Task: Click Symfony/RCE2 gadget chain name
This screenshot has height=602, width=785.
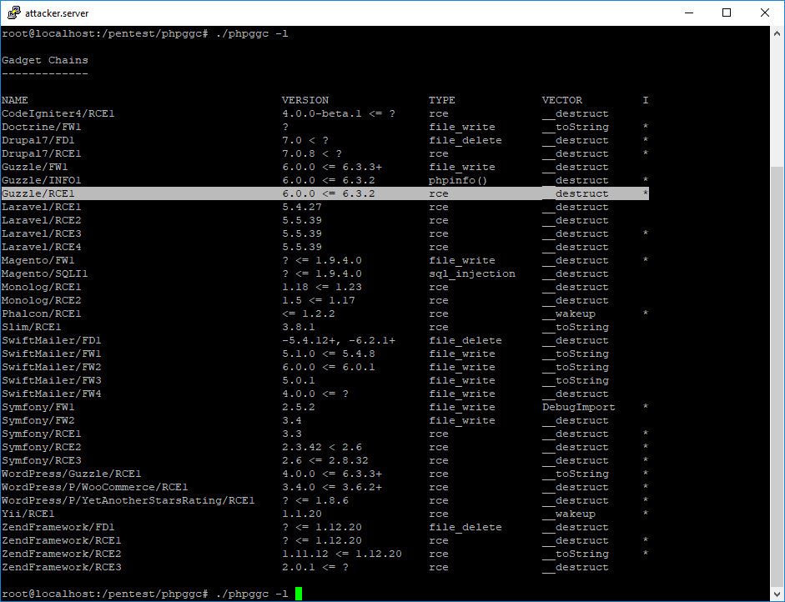Action: [x=42, y=448]
